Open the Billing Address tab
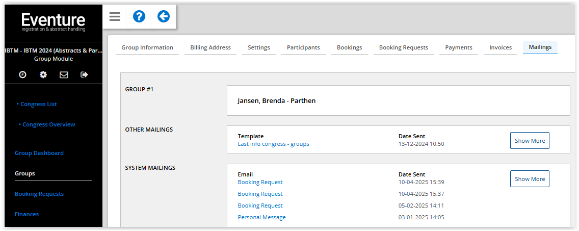This screenshot has height=231, width=579. click(x=210, y=47)
